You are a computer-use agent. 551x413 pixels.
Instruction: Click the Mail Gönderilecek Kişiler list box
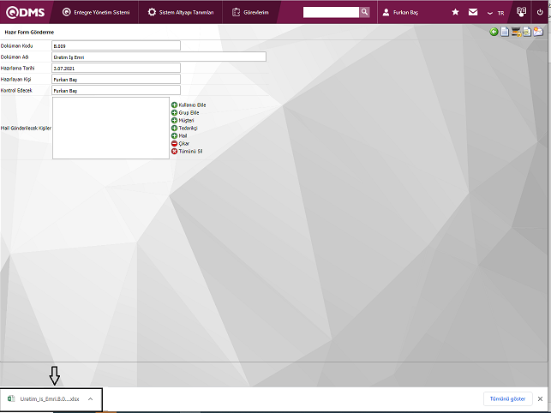tap(111, 128)
